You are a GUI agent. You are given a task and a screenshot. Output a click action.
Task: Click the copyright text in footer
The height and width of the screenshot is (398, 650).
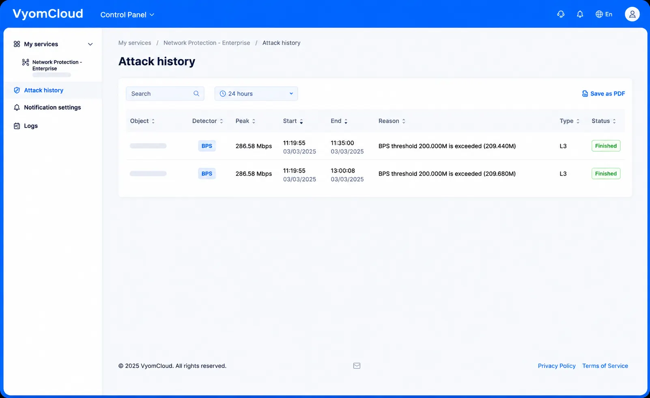(172, 366)
